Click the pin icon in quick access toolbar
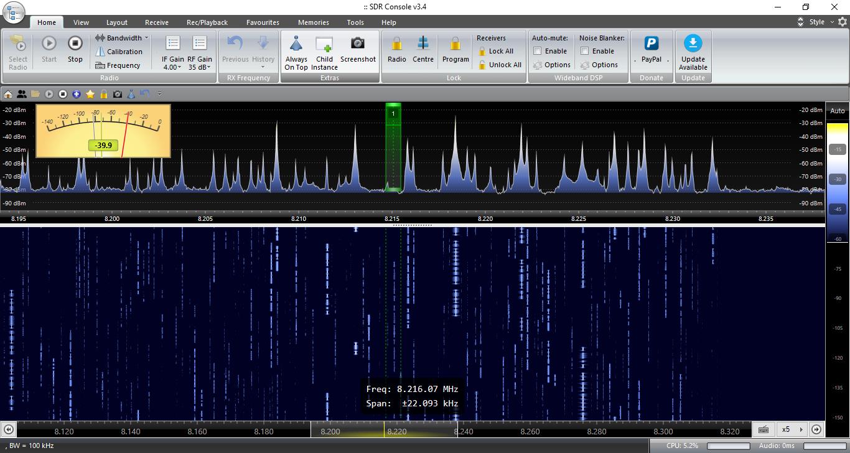 click(131, 94)
